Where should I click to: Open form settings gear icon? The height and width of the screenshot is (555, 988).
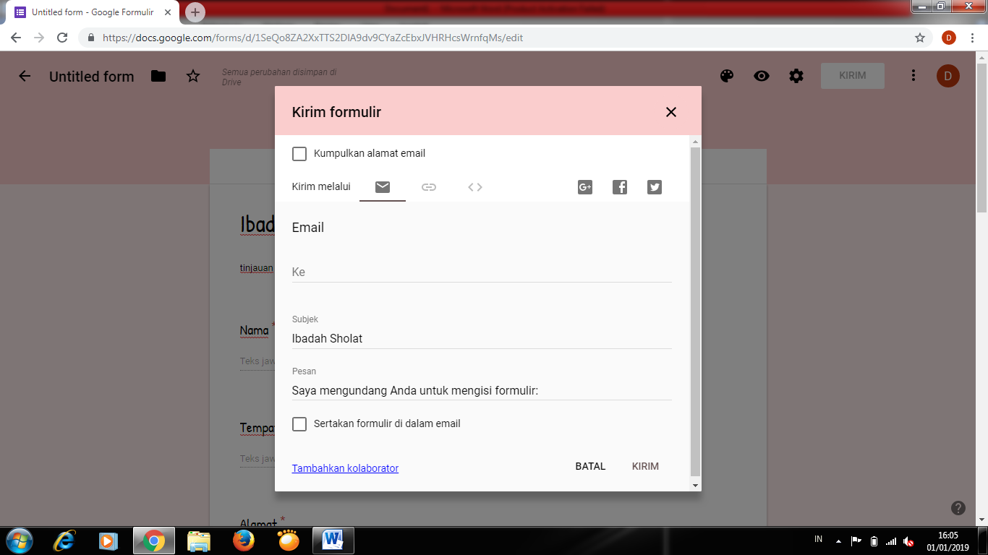(796, 76)
